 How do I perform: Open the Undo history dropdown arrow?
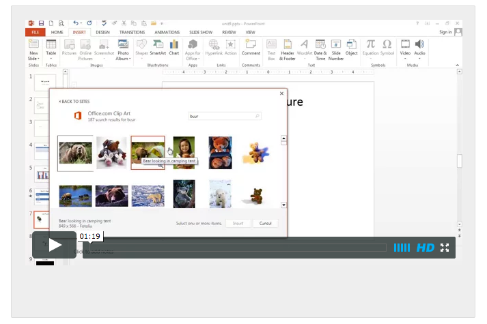(81, 23)
